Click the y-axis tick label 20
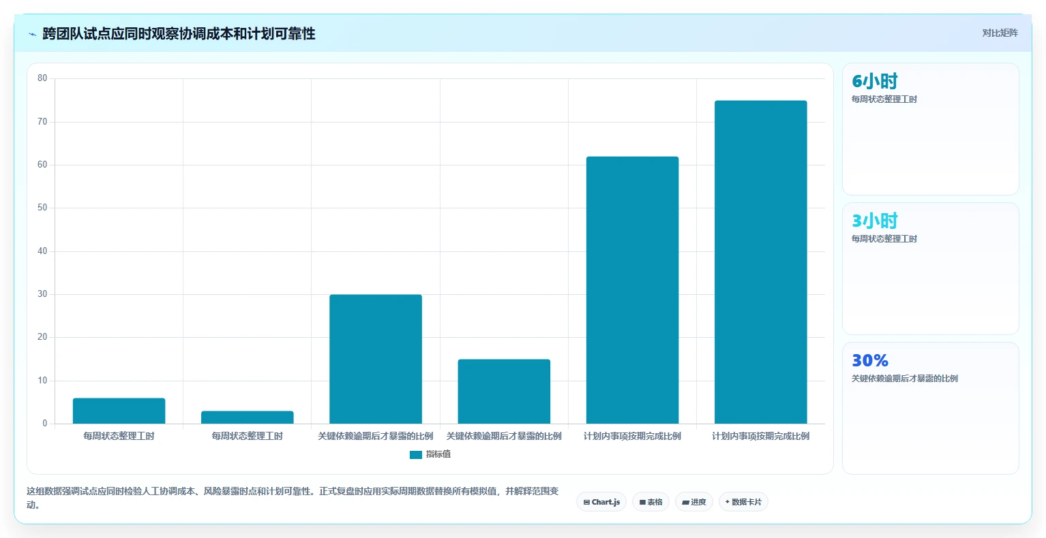Screen dimensions: 1046x538 (42, 337)
